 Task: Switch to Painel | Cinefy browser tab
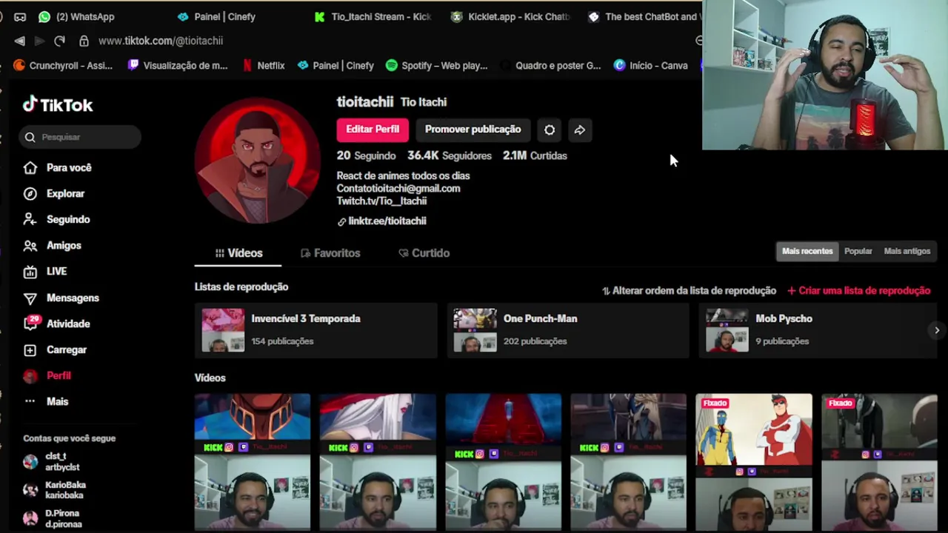click(x=216, y=16)
